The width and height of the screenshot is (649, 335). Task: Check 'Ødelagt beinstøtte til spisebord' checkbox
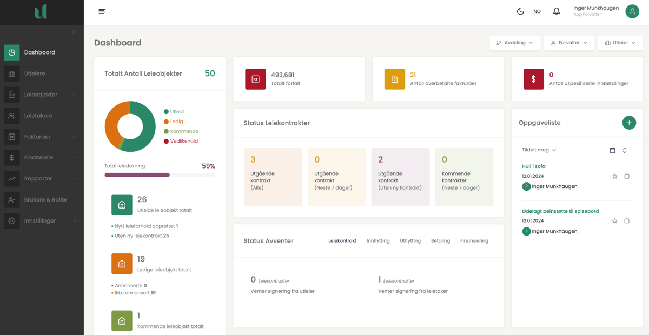(627, 221)
